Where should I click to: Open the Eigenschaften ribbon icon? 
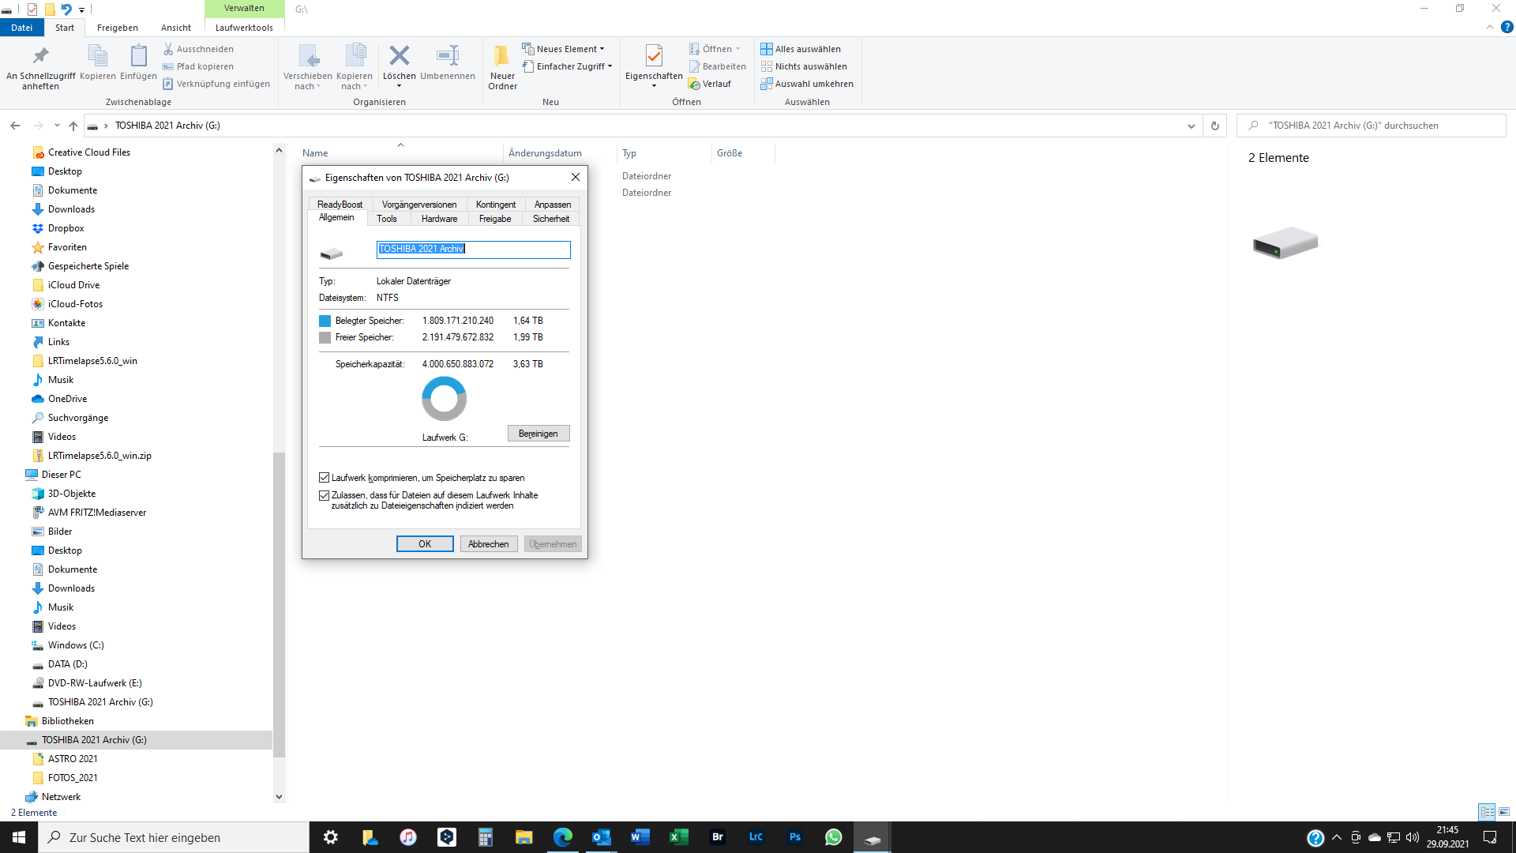point(654,55)
